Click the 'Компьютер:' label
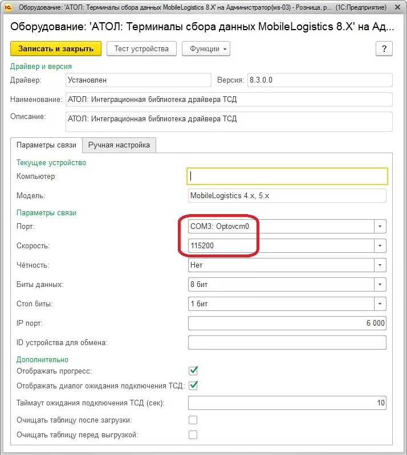 click(36, 176)
